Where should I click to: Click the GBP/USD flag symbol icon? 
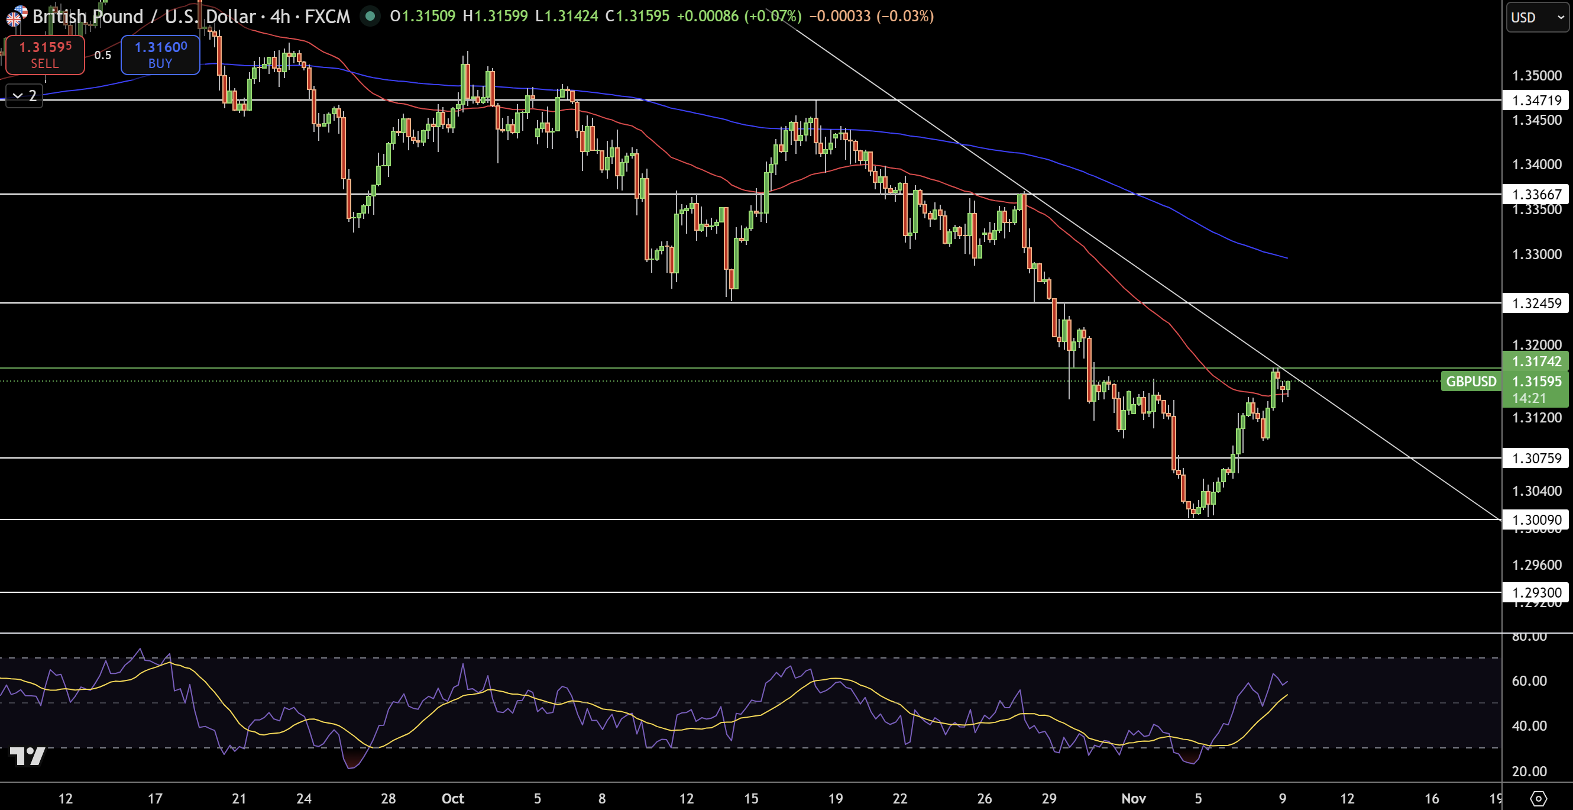(x=17, y=16)
